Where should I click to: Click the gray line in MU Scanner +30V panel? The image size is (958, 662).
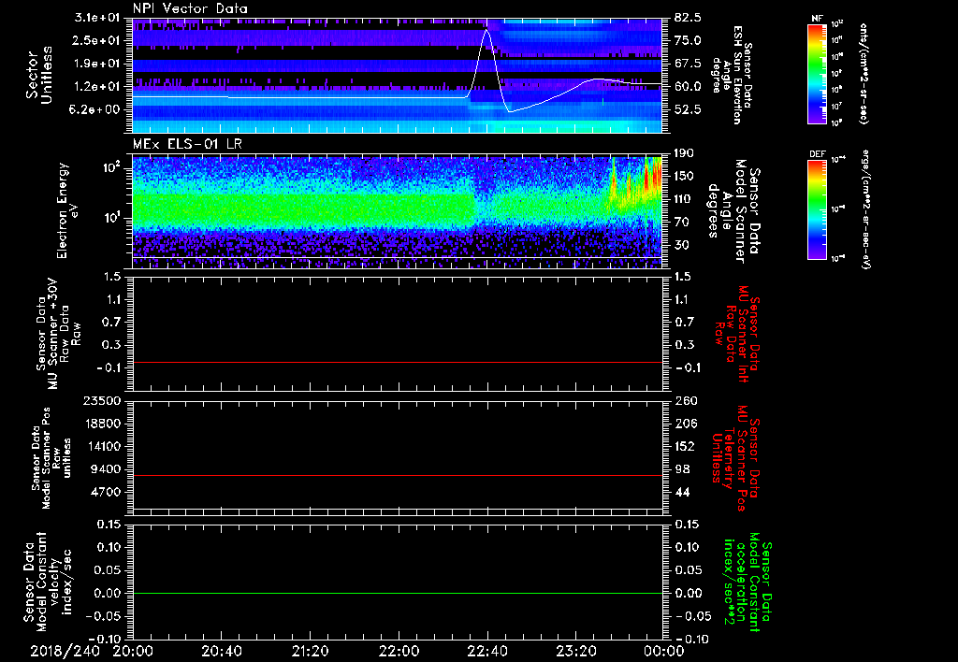coord(398,362)
